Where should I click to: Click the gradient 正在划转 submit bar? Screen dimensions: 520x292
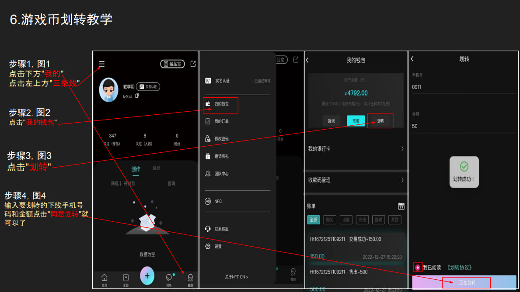click(x=466, y=282)
